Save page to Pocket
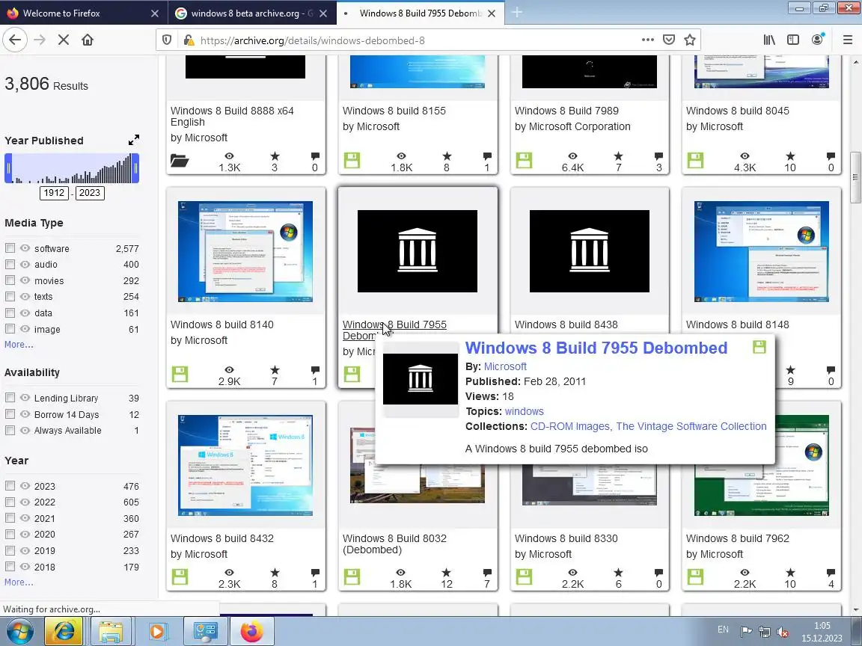Screen dimensions: 862x646 click(x=669, y=40)
